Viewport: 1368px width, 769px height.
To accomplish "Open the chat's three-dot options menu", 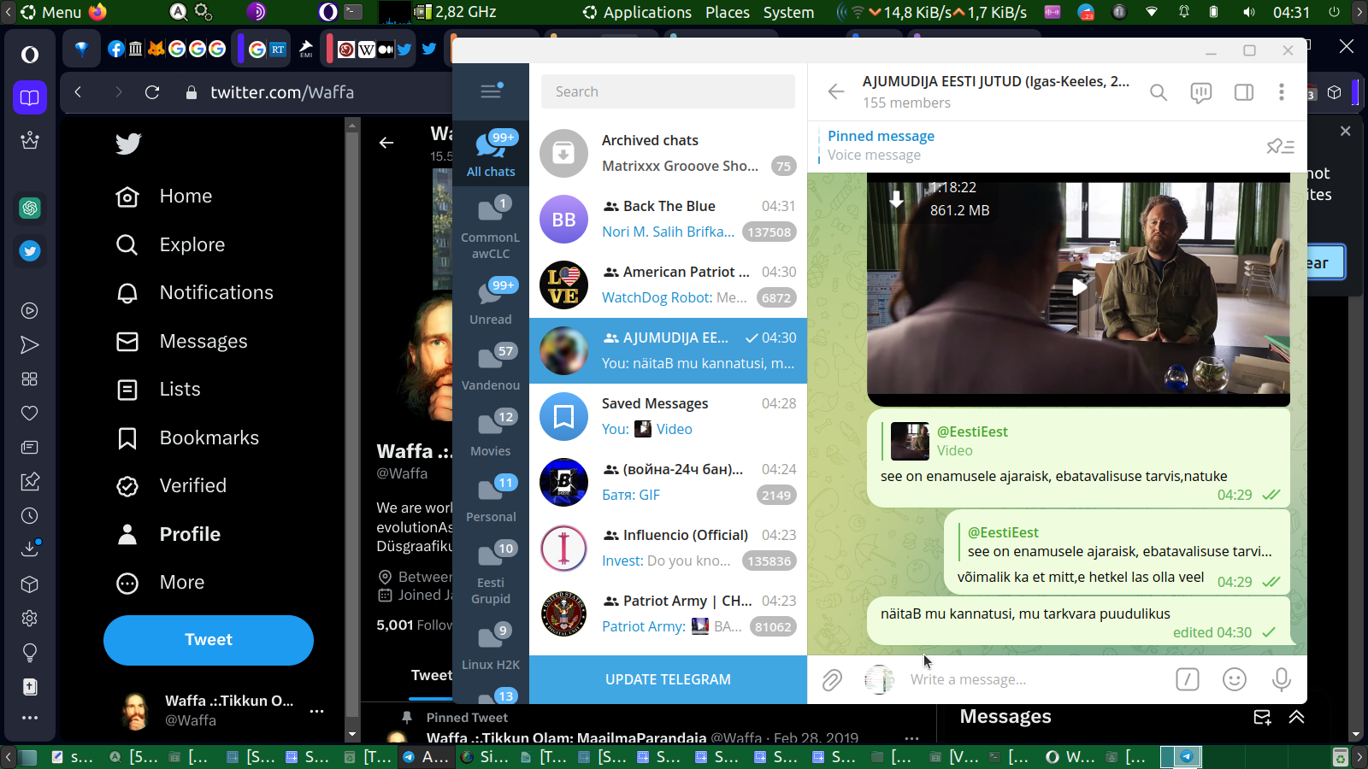I will (1281, 92).
